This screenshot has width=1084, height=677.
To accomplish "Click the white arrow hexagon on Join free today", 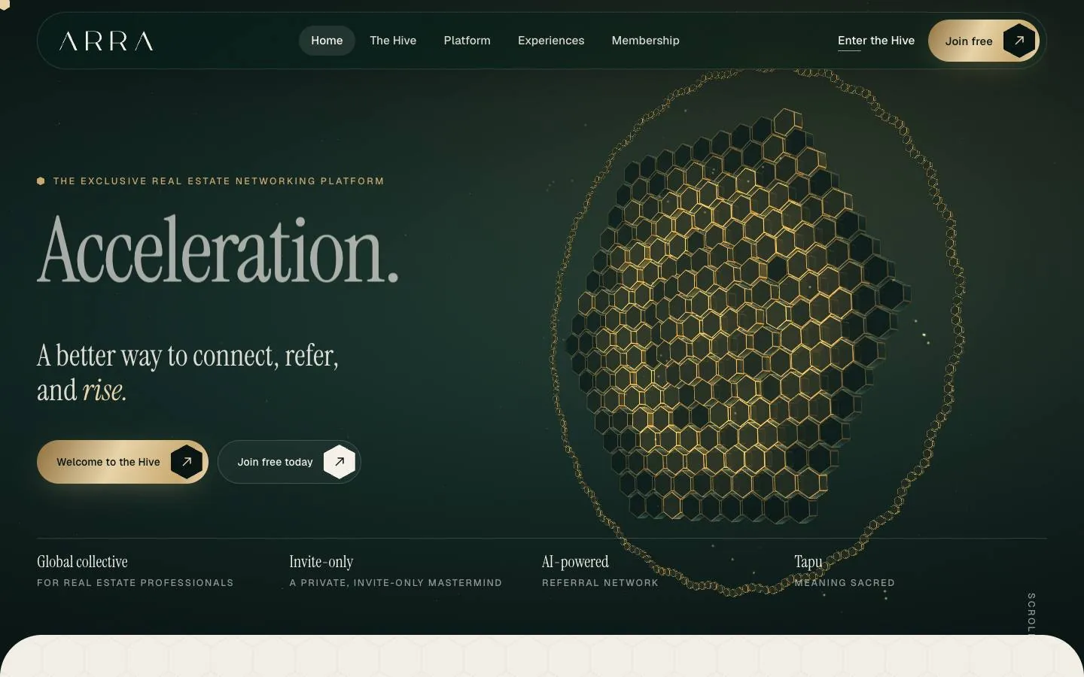I will point(340,462).
